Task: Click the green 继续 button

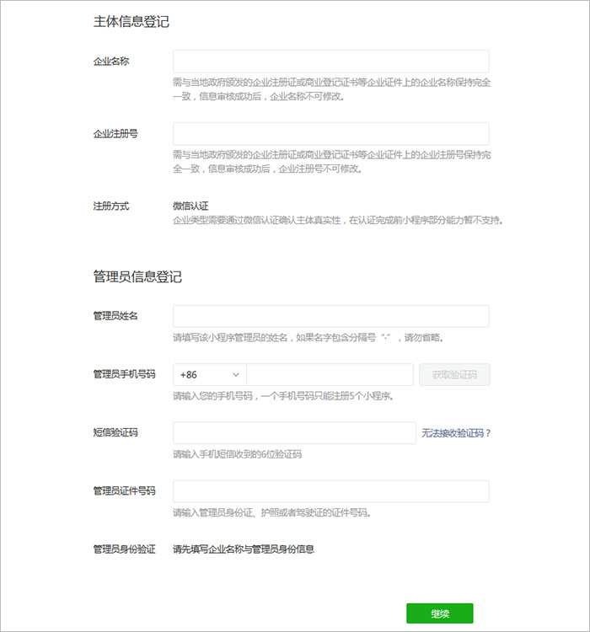Action: coord(440,613)
